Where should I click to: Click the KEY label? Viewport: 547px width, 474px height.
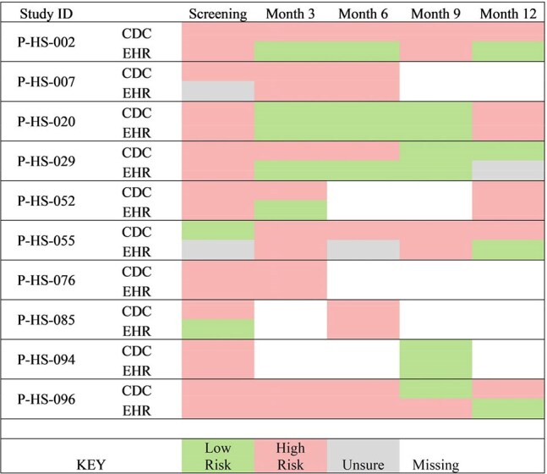pos(90,465)
